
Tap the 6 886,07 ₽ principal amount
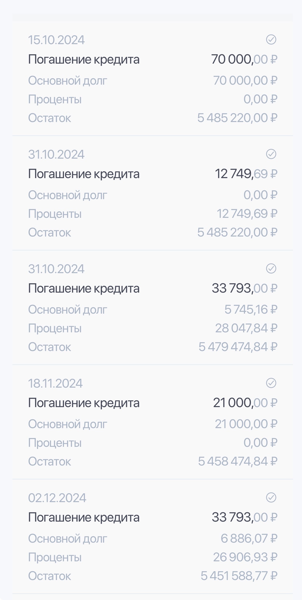(249, 539)
